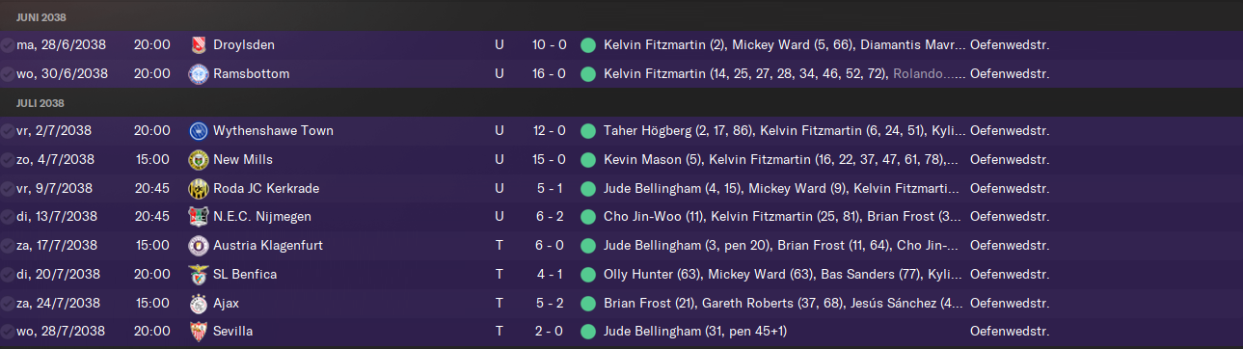1243x349 pixels.
Task: Open the New Mills club badge
Action: pyautogui.click(x=199, y=159)
